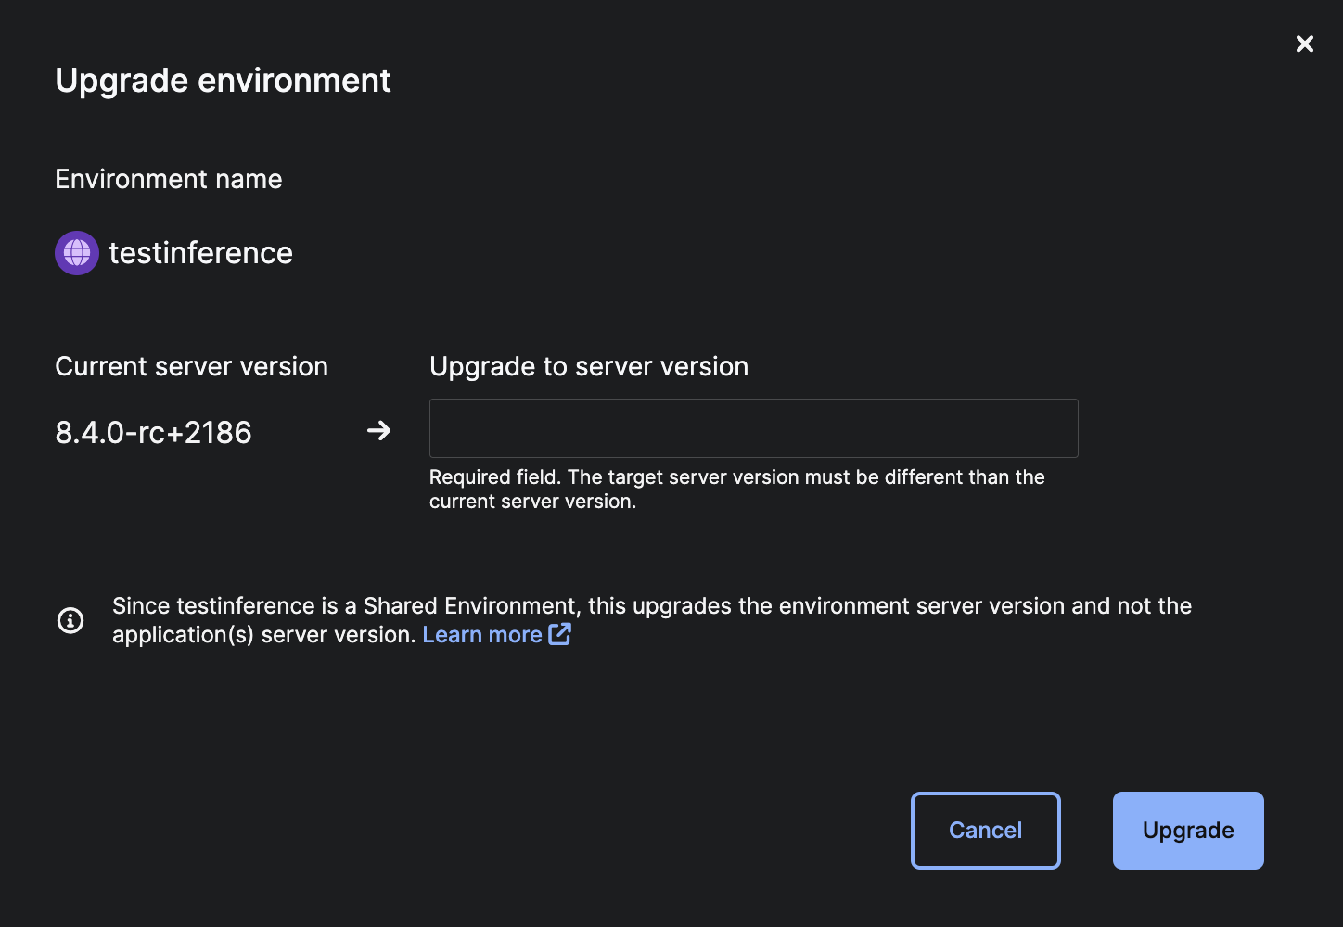
Task: Confirm with the Upgrade button
Action: click(1187, 831)
